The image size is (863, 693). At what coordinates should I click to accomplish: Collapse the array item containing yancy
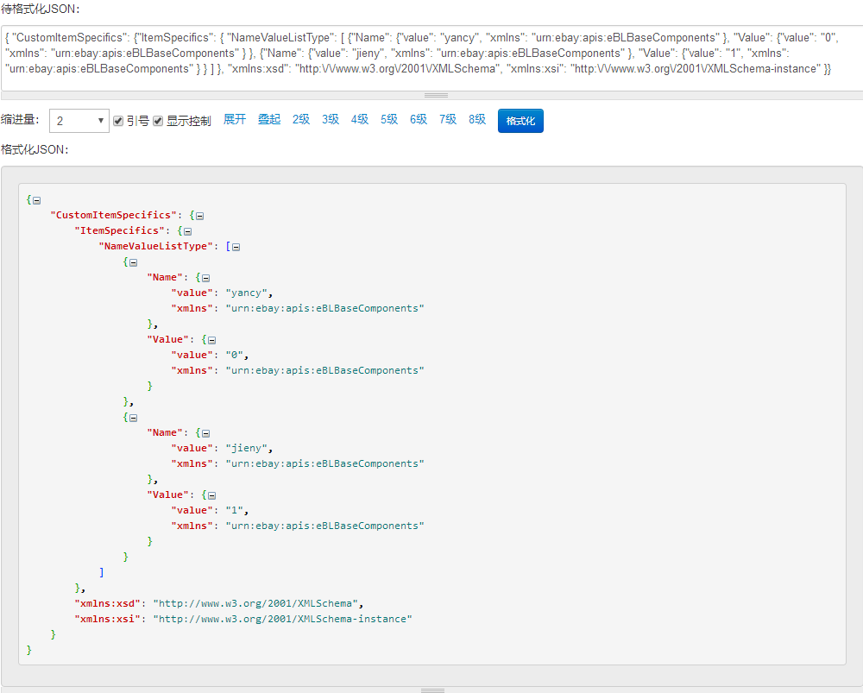134,262
